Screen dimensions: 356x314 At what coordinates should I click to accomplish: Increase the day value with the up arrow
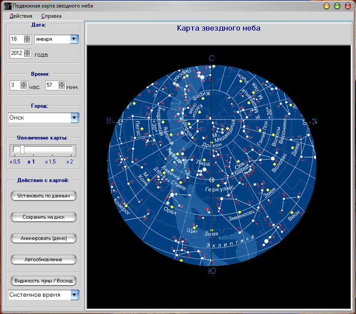[x=27, y=37]
